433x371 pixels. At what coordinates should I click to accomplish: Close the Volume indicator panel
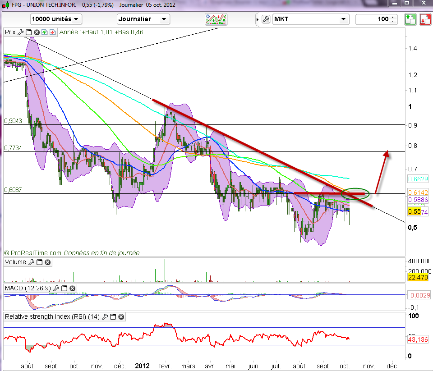[x=48, y=262]
